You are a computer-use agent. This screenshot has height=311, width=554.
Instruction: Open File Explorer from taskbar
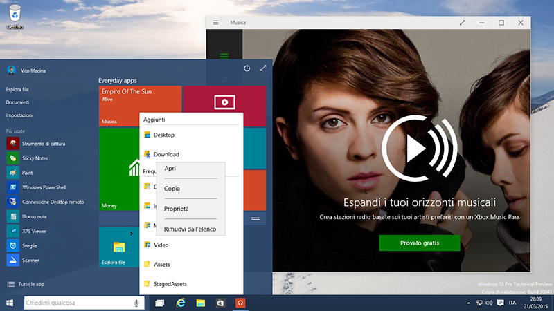pos(200,303)
